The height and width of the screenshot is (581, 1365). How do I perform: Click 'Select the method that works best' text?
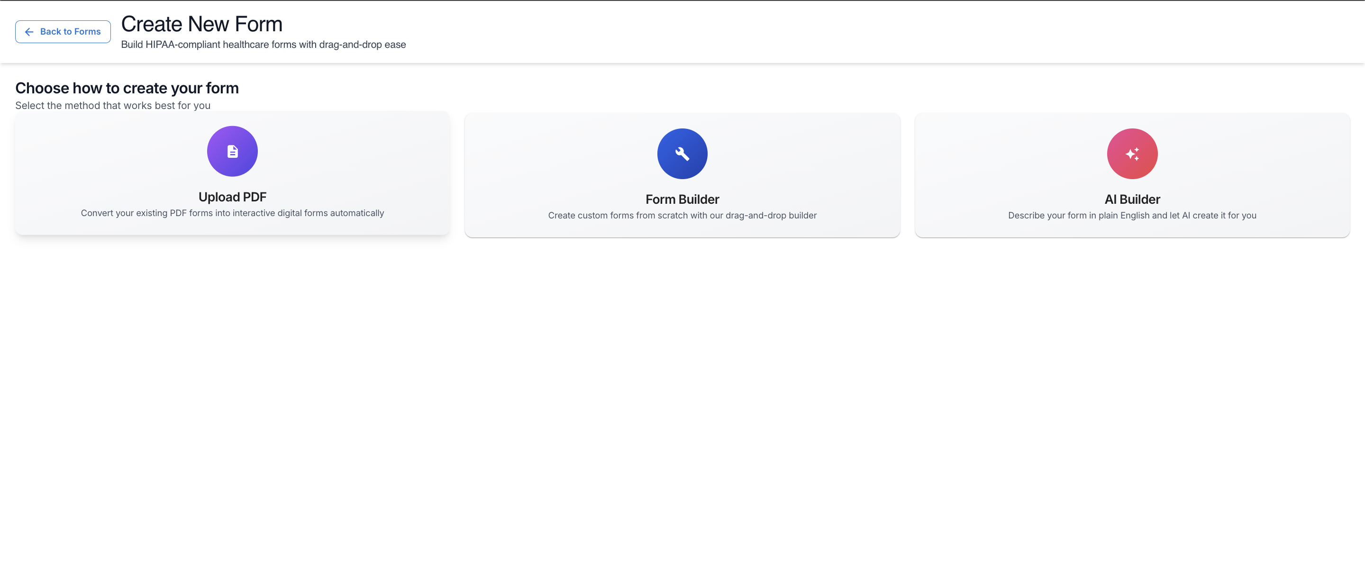[x=112, y=105]
